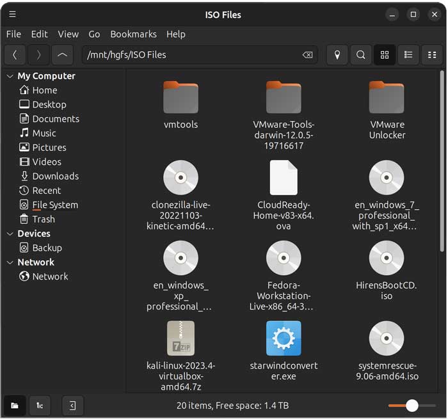Select the clonezilla-live disc image icon
The height and width of the screenshot is (419, 448).
click(x=180, y=178)
